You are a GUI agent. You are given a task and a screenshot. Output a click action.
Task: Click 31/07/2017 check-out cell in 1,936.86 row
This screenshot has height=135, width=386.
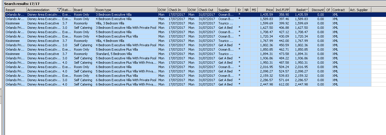pos(208,58)
